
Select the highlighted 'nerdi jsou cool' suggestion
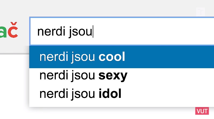[122, 57]
